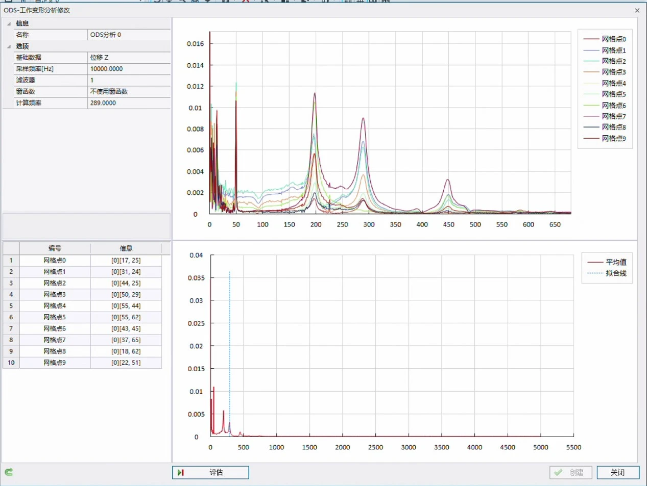Screen dimensions: 647x486
Task: Collapse the 选项 section
Action: point(9,46)
